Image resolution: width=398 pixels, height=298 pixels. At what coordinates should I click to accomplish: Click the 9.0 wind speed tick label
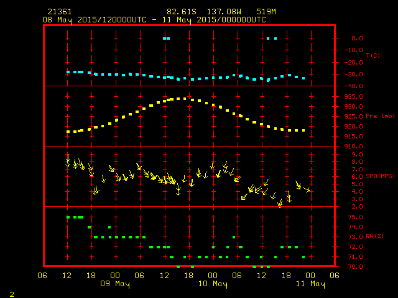coord(357,155)
